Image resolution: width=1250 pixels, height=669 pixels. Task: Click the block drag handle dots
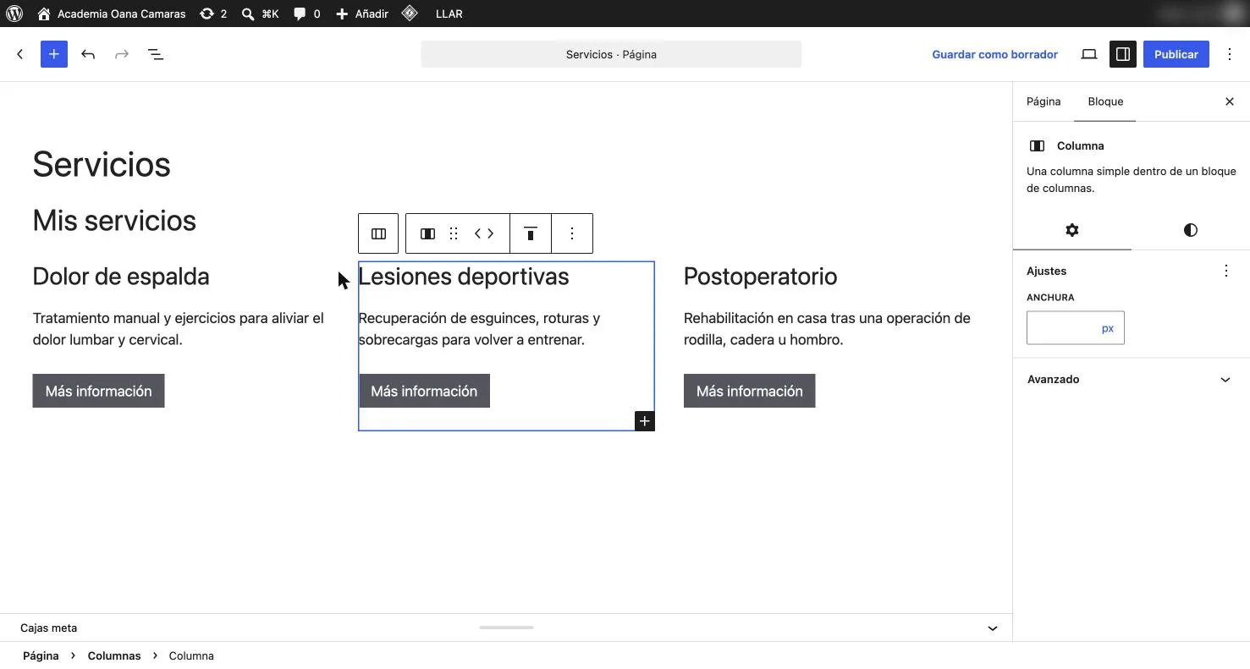454,233
